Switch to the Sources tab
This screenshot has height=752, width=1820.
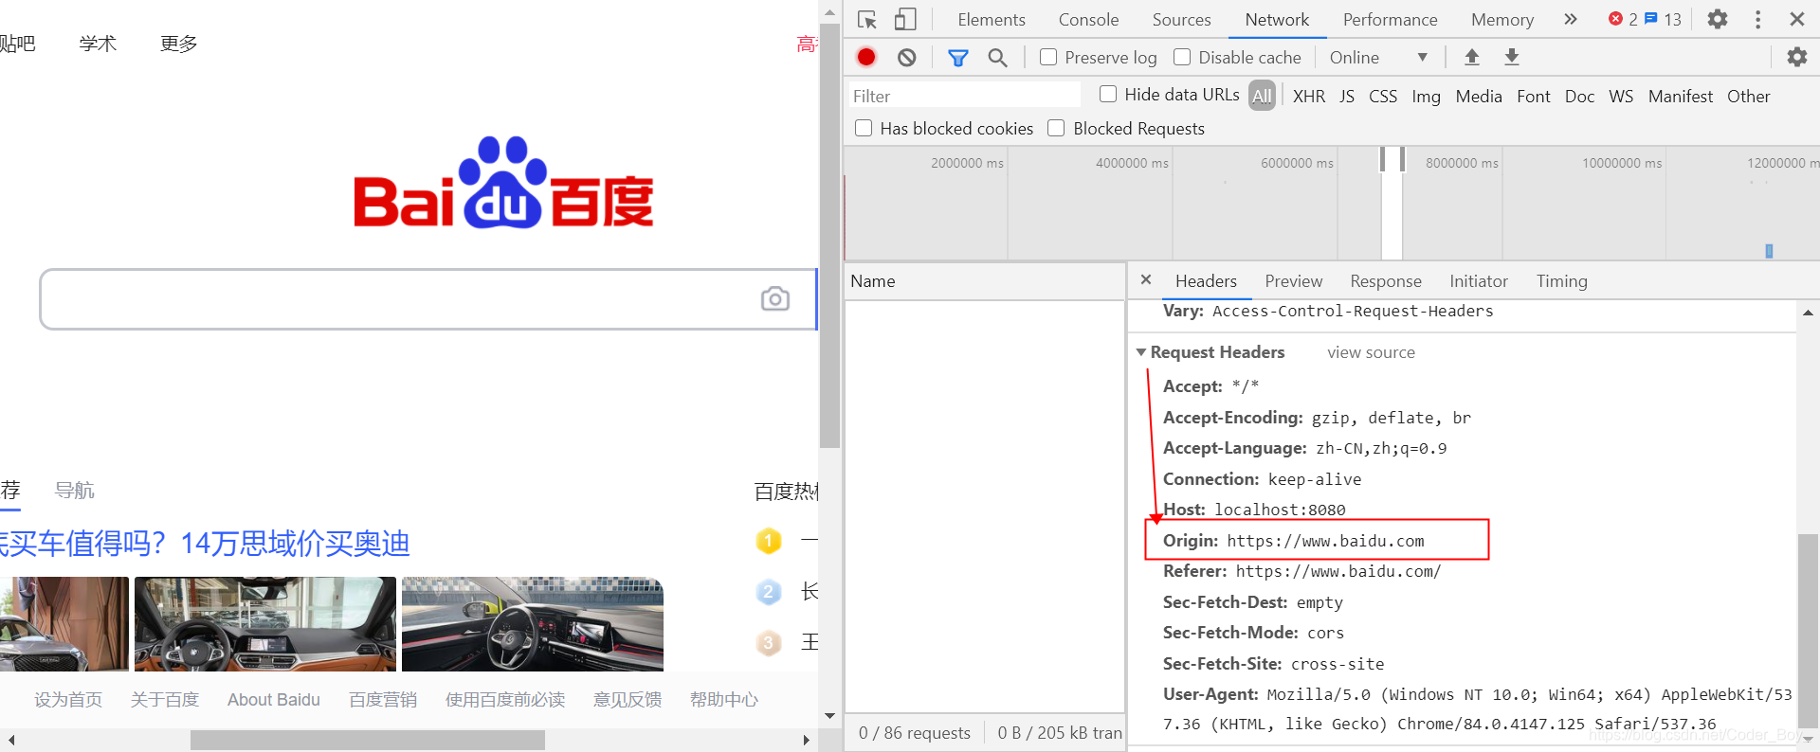tap(1181, 19)
